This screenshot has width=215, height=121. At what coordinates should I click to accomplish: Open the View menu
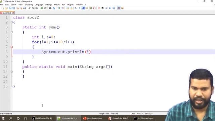click(20, 5)
